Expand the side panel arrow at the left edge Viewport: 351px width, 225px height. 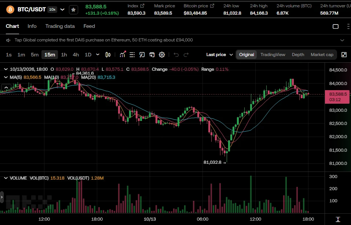[2, 197]
